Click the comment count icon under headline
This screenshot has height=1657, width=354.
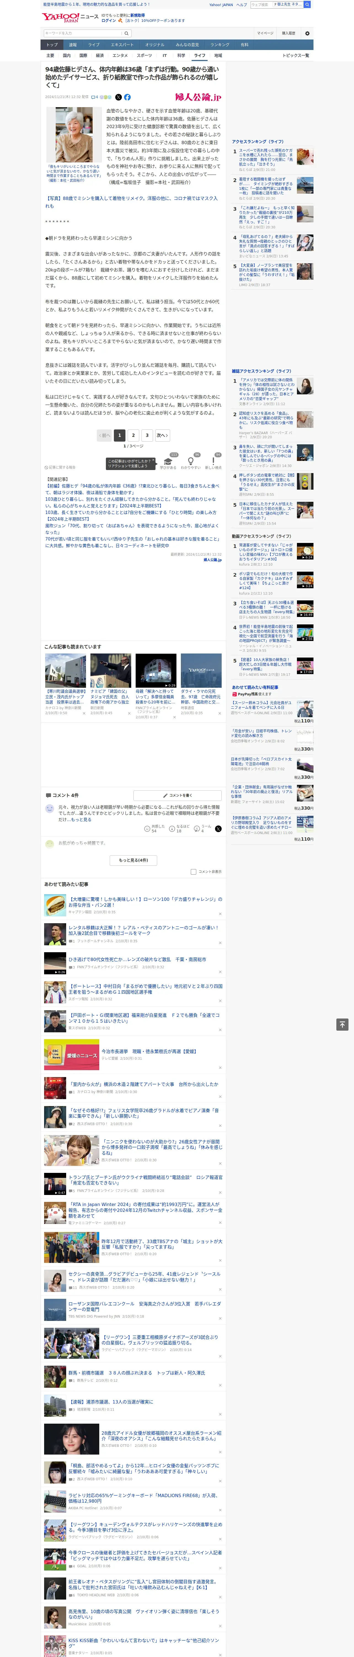coord(95,97)
